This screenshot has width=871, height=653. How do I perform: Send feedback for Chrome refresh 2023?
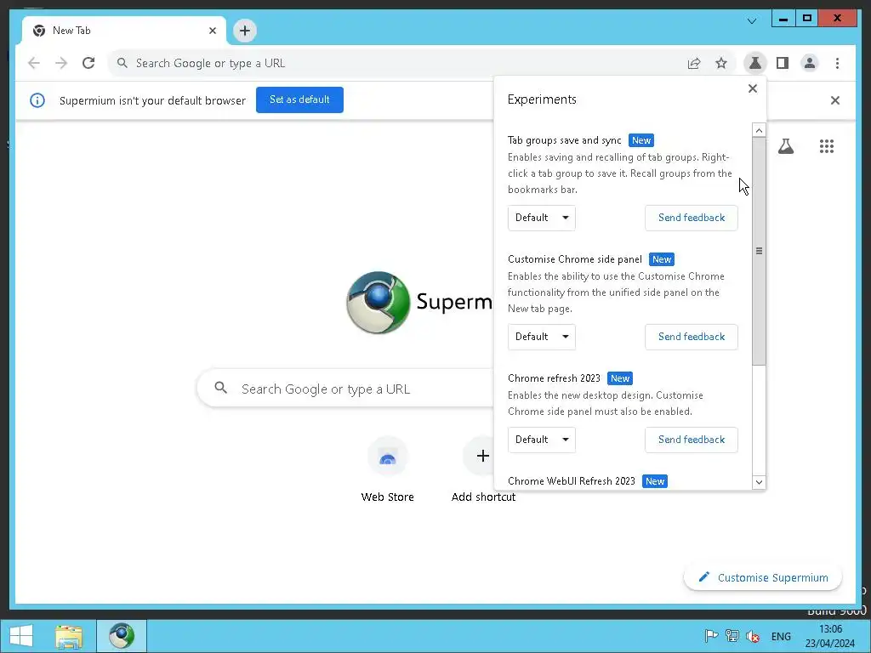point(692,440)
